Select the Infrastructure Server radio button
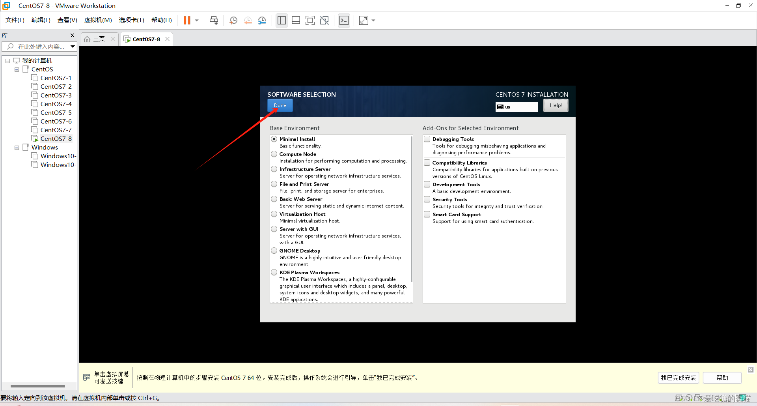 coord(274,169)
